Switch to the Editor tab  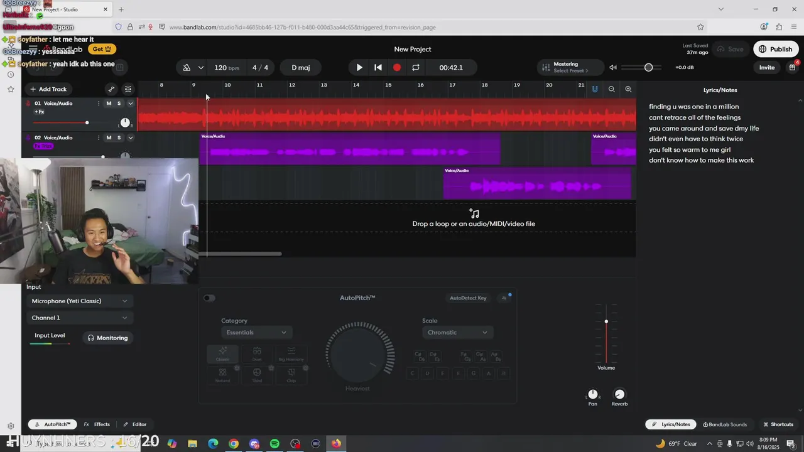coord(134,424)
